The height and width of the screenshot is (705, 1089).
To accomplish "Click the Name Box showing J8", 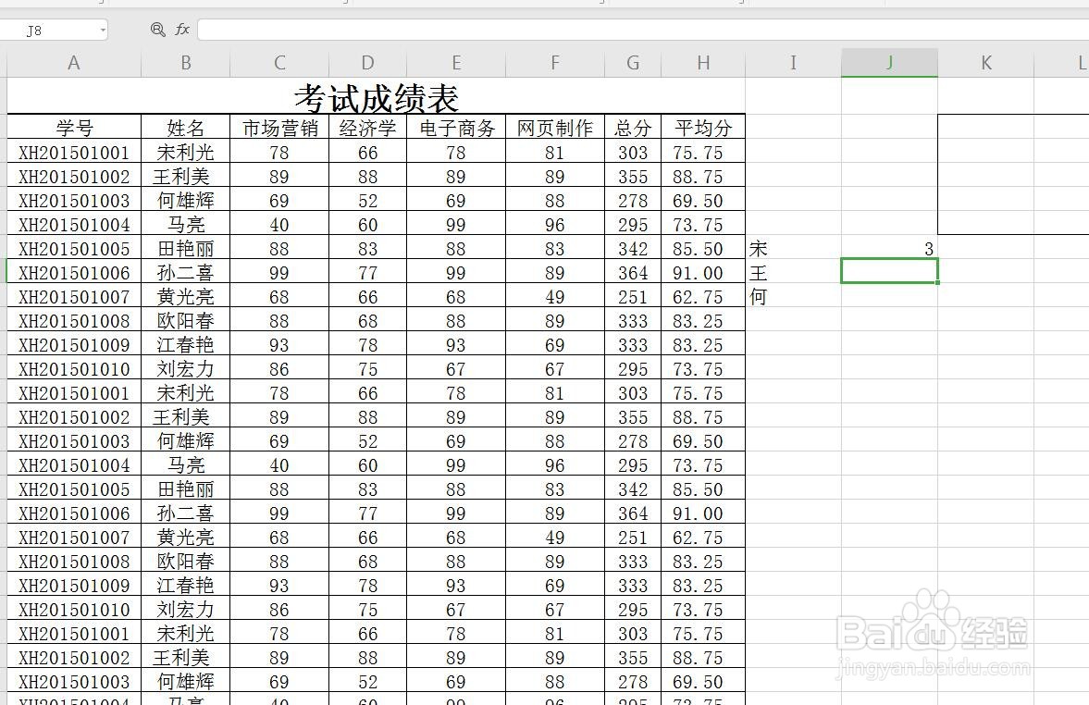I will (x=51, y=29).
